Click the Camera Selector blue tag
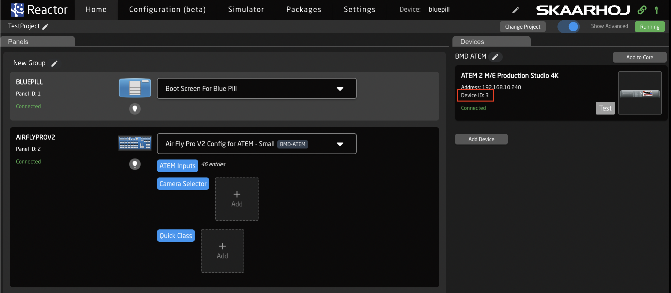Viewport: 671px width, 293px height. point(183,184)
